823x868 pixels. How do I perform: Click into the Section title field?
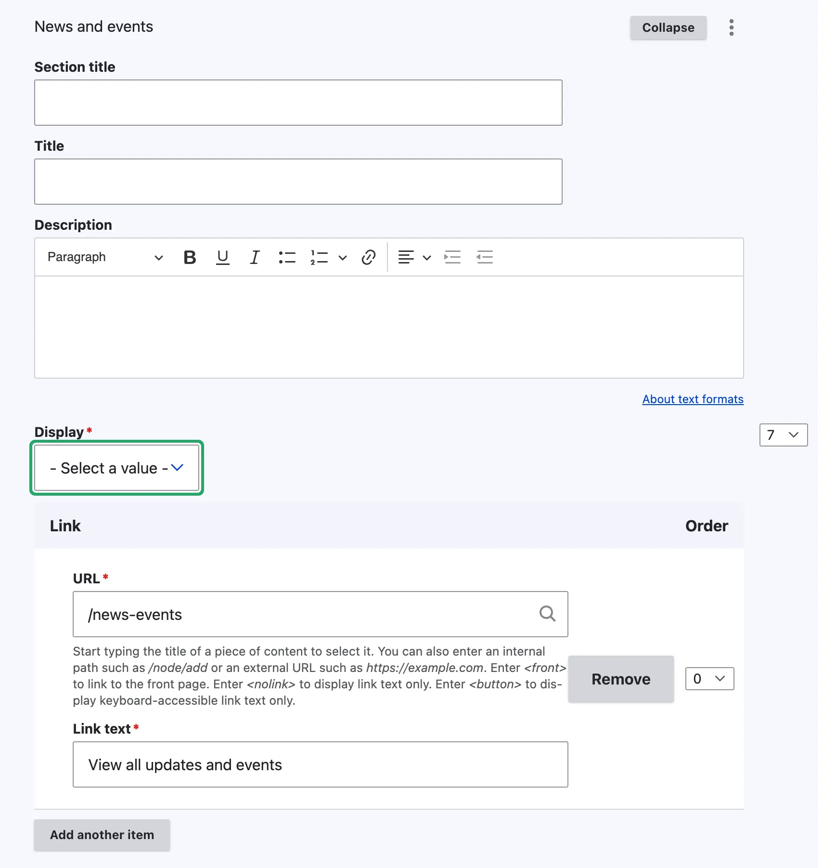298,103
